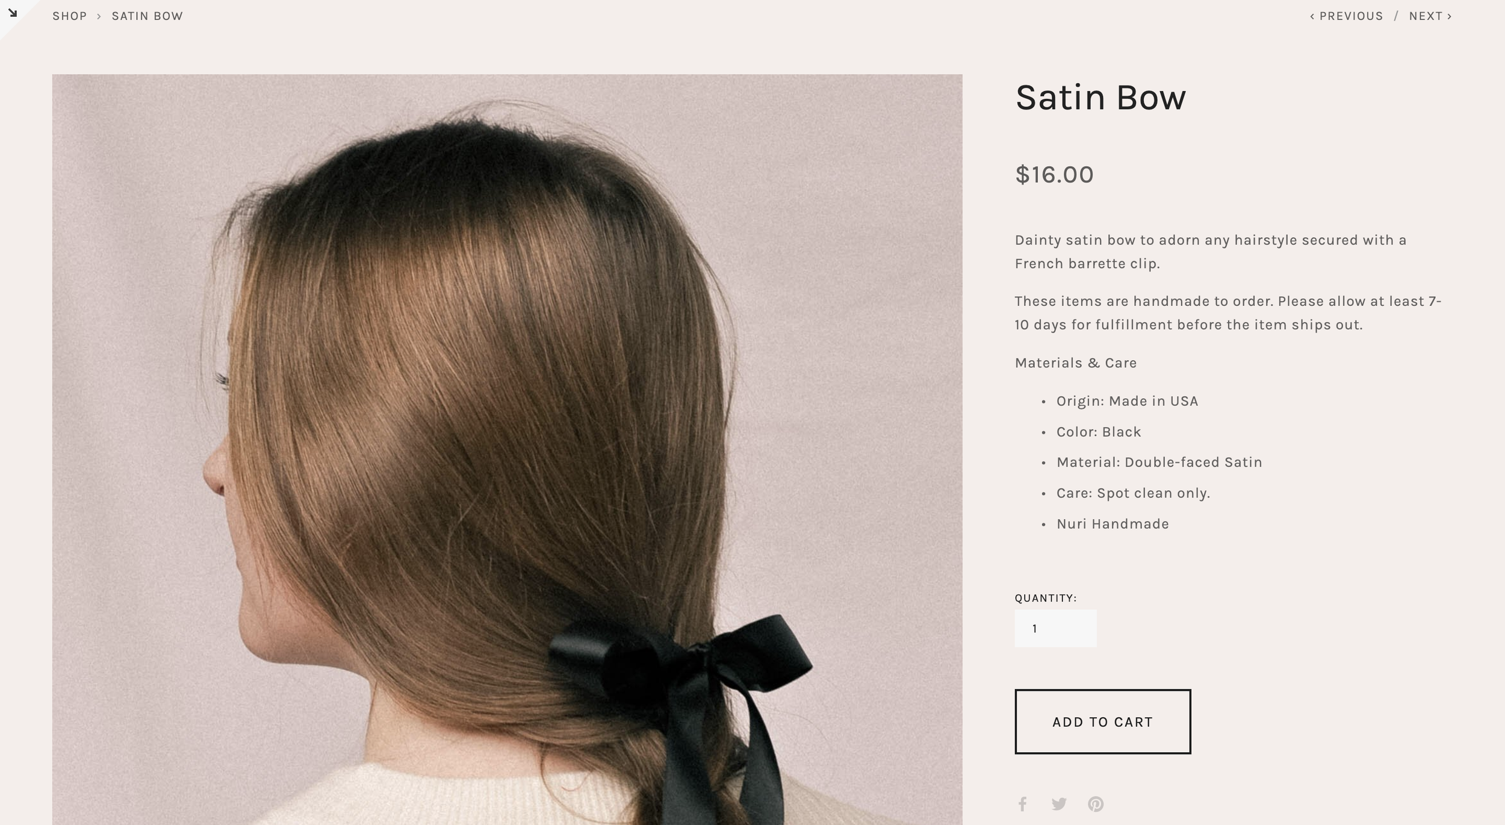Share product on Facebook

pos(1022,803)
